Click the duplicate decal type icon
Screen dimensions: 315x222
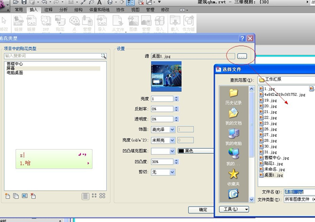(16, 196)
